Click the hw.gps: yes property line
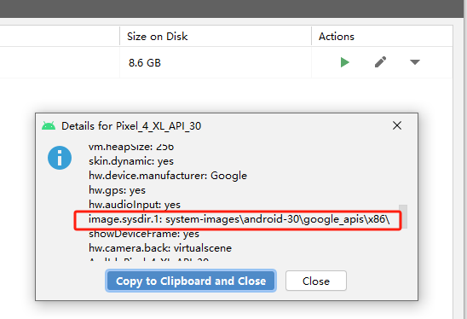Viewport: 467px width, 319px height. tap(117, 190)
